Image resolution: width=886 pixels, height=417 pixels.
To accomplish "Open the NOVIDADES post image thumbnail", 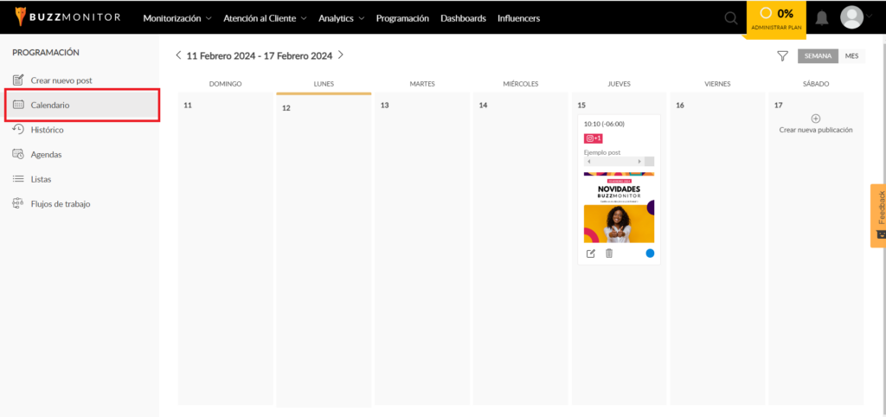I will pos(619,208).
